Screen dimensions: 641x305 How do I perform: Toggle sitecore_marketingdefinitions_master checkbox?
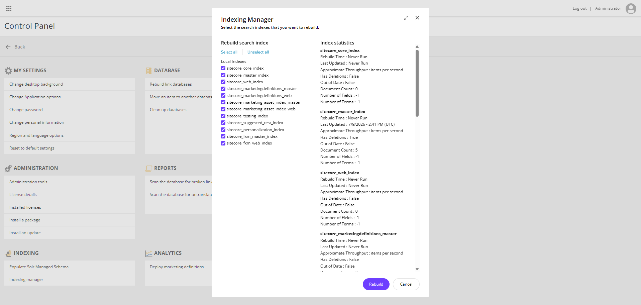223,89
